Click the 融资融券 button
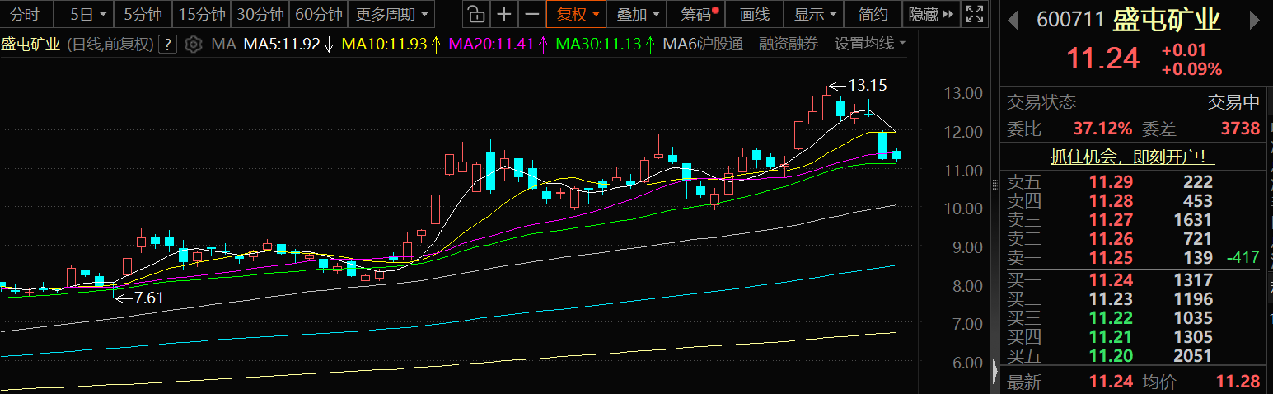 pyautogui.click(x=789, y=44)
